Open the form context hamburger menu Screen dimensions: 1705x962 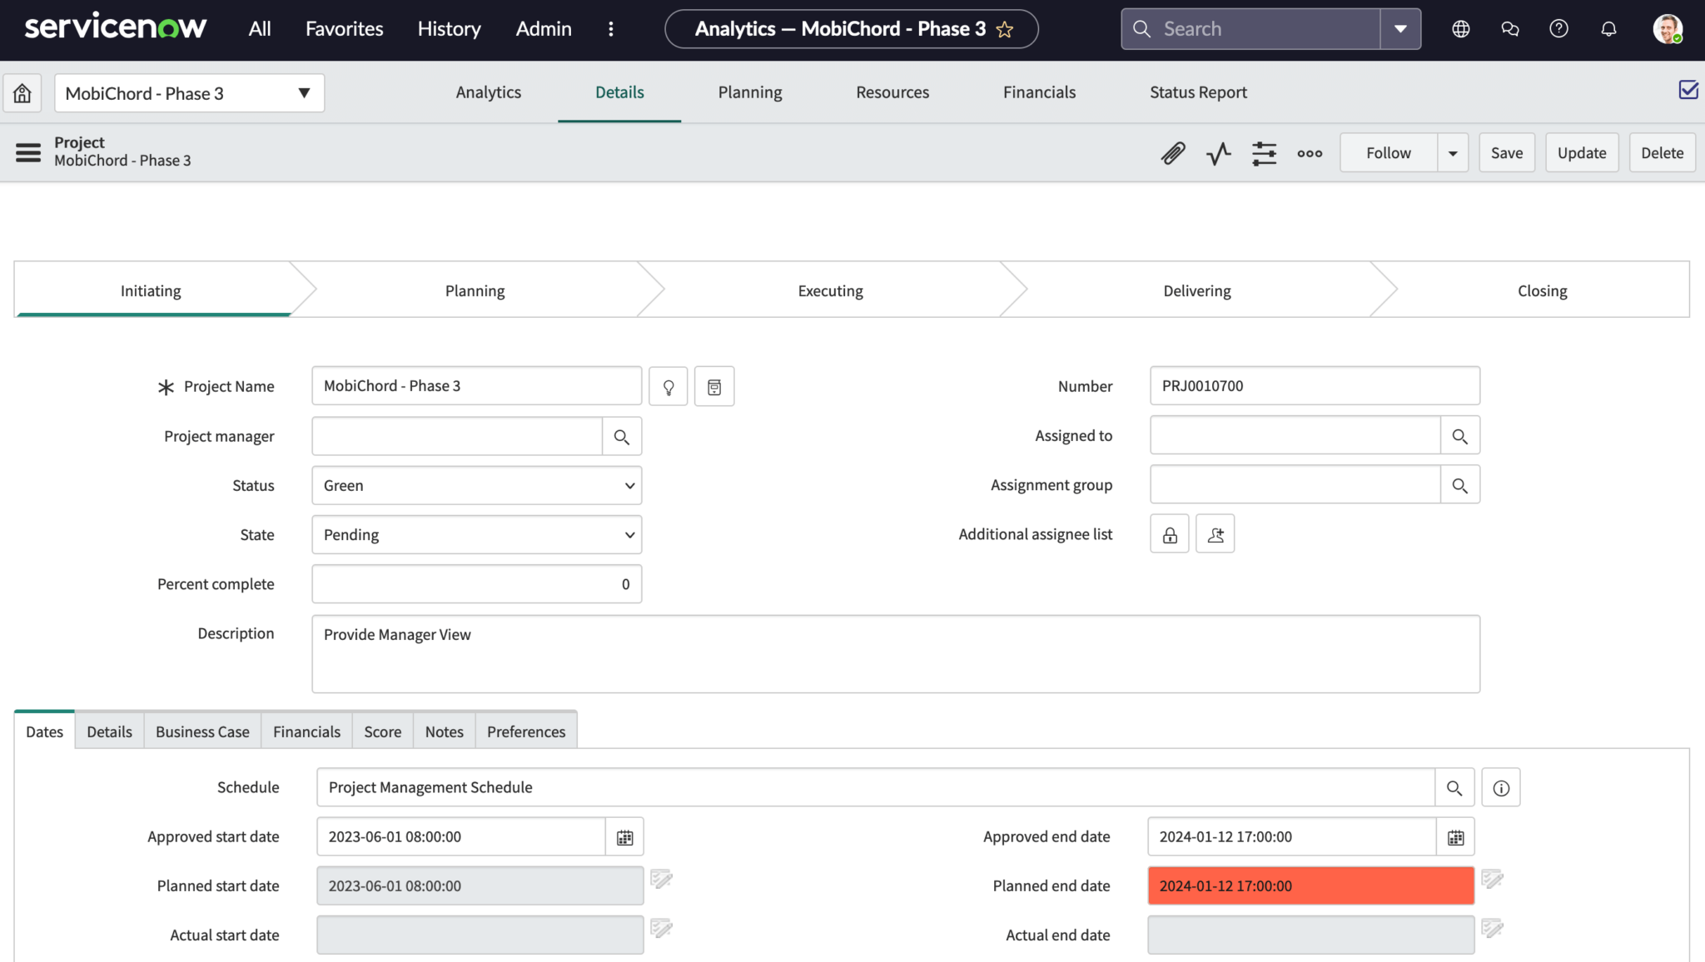click(28, 152)
